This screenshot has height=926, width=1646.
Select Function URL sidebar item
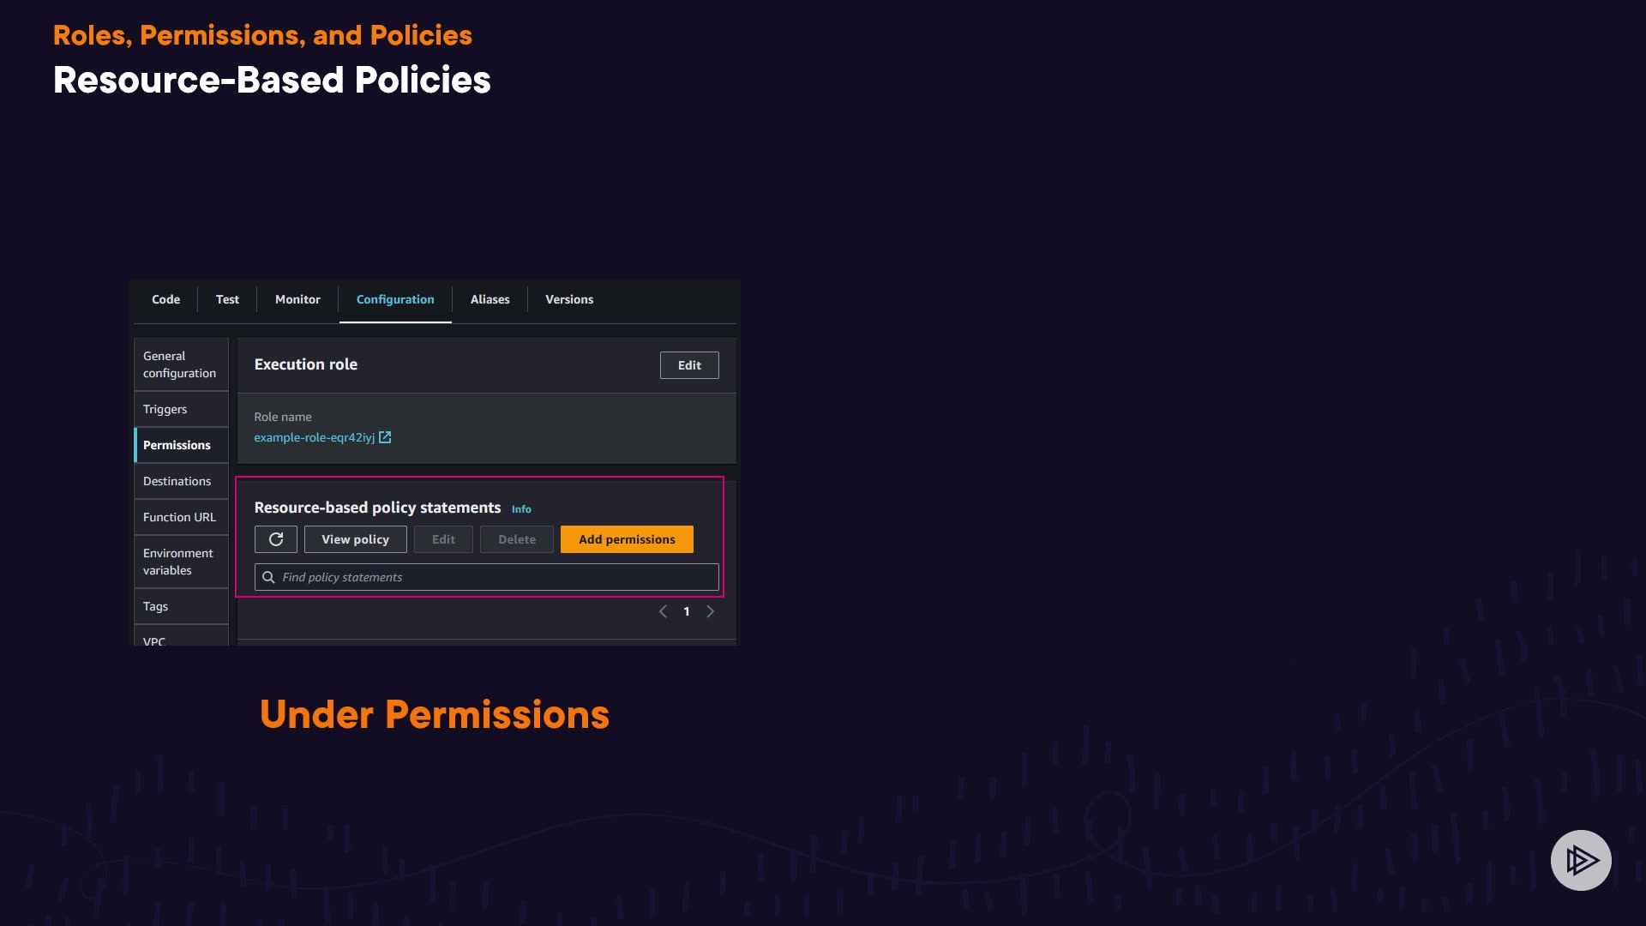click(x=179, y=517)
